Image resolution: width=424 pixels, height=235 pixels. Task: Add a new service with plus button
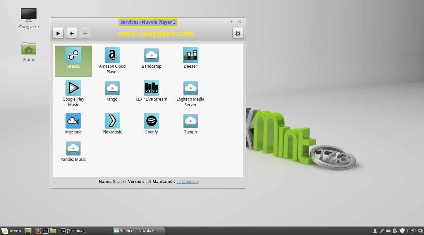click(x=72, y=33)
